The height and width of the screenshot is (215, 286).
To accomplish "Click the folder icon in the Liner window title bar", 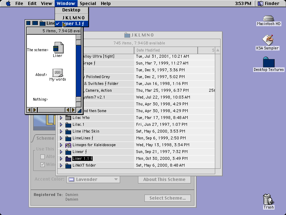I will point(43,23).
